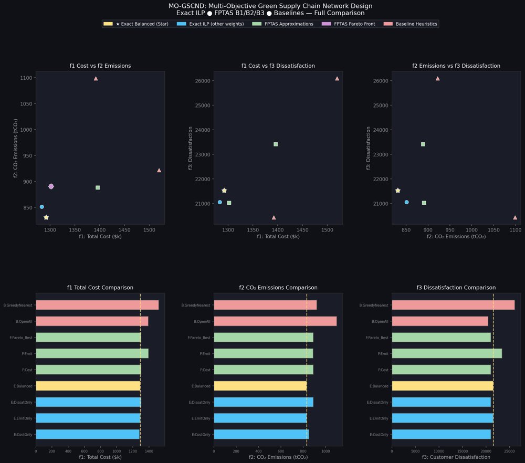Click the yellow E:Balanced bar in f2 CO₂ Emissions Comparison
This screenshot has width=525, height=463.
point(260,386)
